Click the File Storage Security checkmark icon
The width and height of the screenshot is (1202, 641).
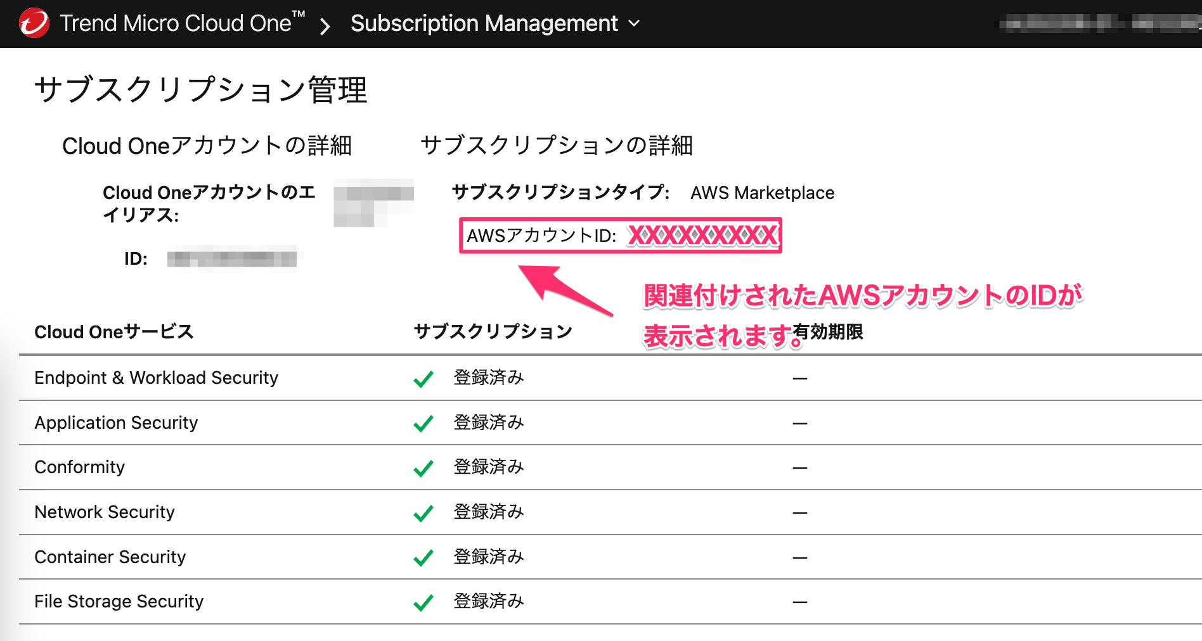click(x=423, y=601)
